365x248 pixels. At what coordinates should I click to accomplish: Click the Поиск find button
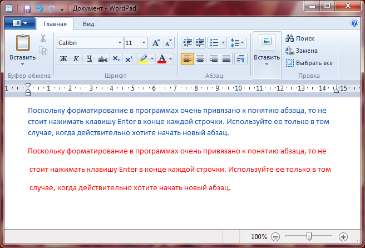pos(300,38)
